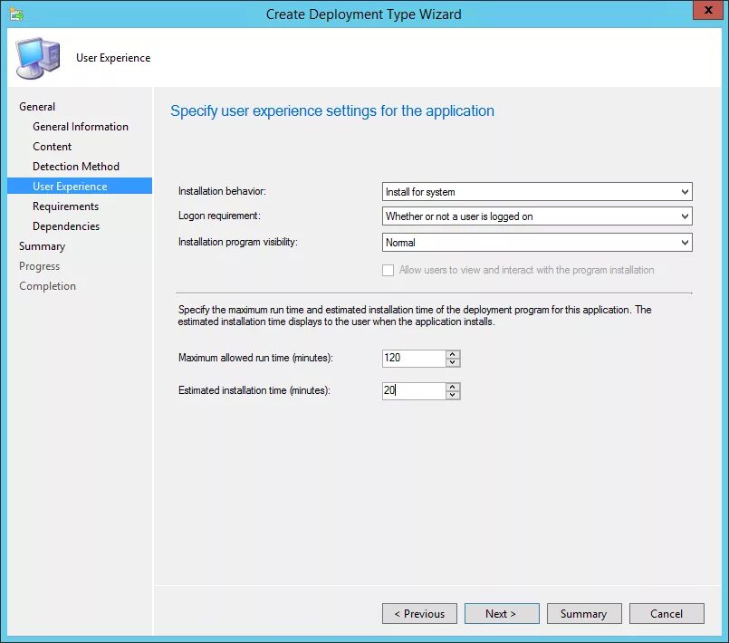Open Detection Method step
Screen dimensions: 729x643
click(76, 167)
